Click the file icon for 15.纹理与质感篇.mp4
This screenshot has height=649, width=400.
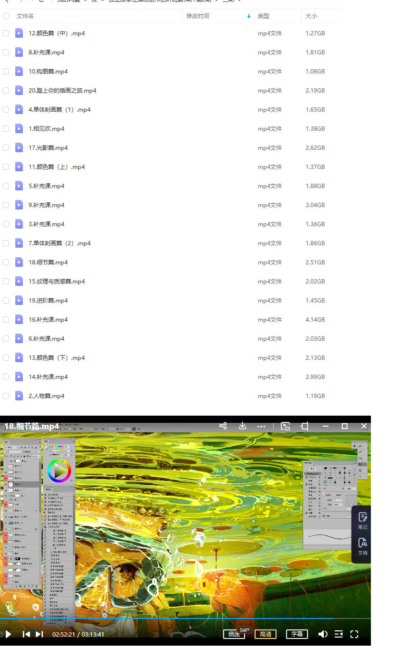pyautogui.click(x=19, y=282)
